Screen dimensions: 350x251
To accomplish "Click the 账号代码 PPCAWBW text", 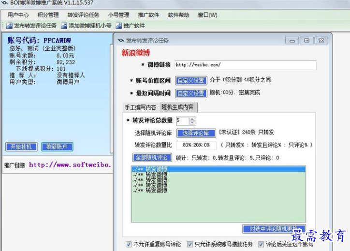I will pyautogui.click(x=39, y=41).
